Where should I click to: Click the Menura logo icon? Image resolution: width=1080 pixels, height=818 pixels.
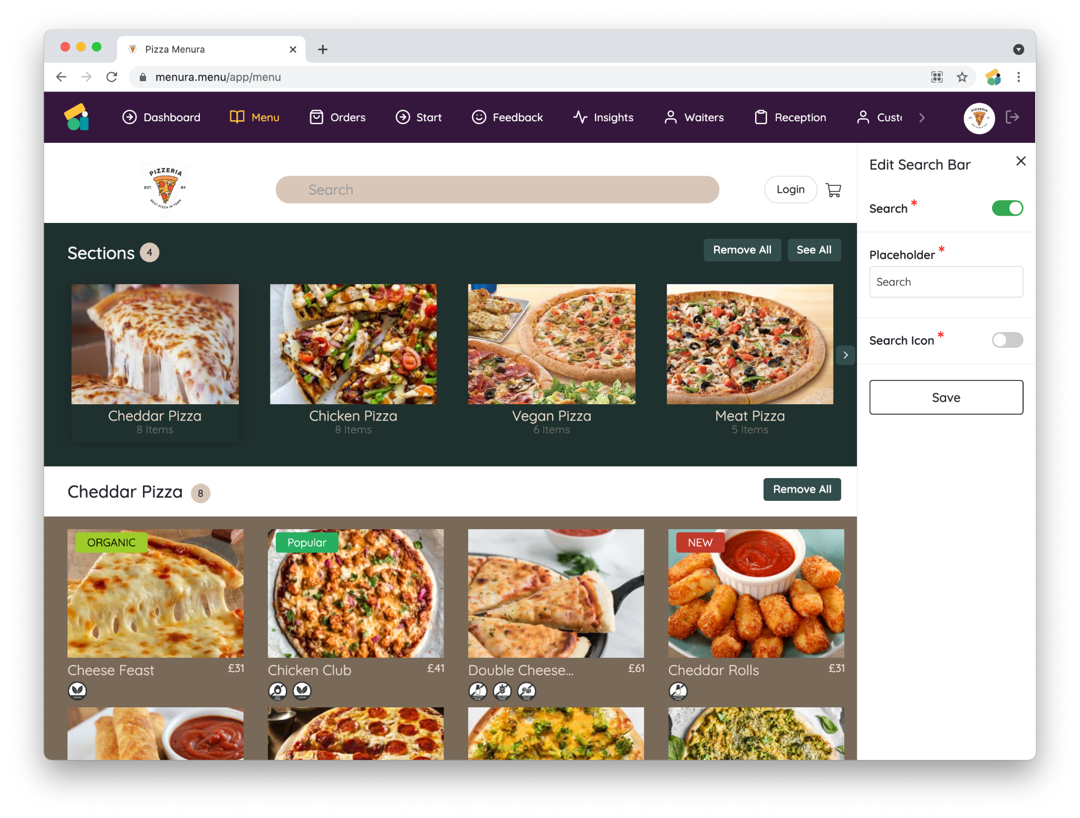77,117
